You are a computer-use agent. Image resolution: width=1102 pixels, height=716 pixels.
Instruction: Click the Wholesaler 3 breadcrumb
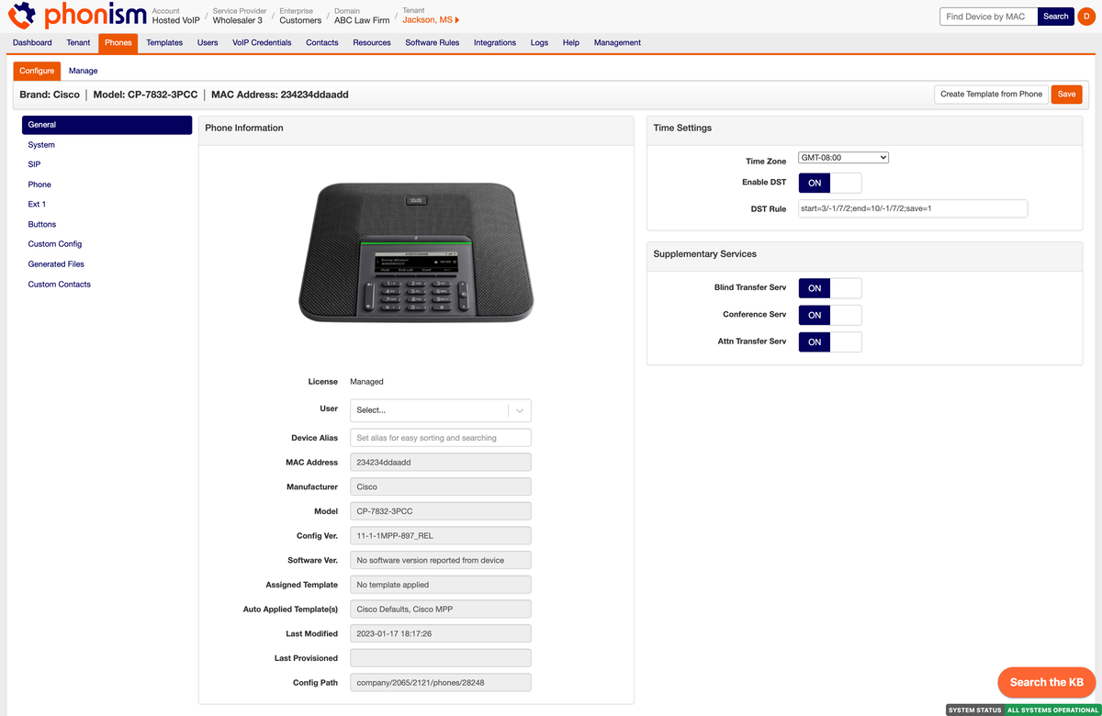[237, 20]
